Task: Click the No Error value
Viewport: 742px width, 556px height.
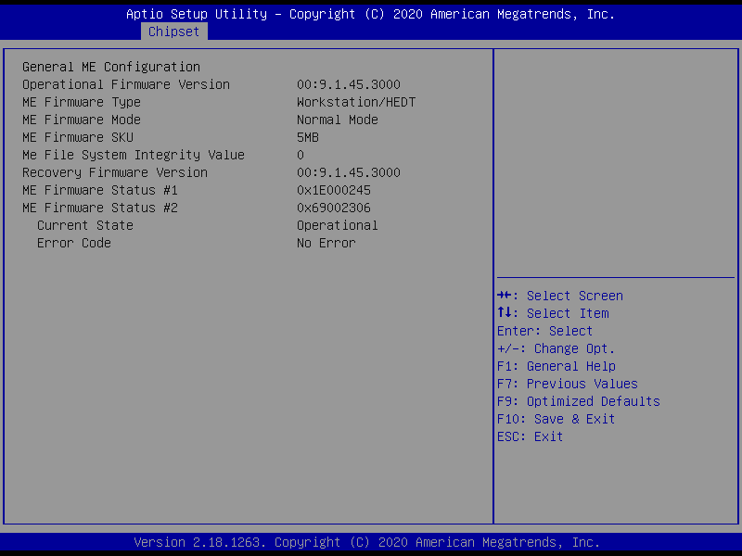Action: coord(326,243)
